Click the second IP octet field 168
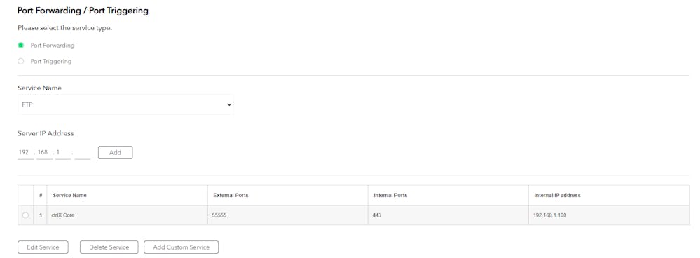 pos(44,153)
